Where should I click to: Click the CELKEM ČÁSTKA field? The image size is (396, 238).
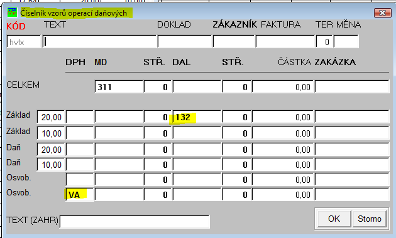click(x=283, y=87)
